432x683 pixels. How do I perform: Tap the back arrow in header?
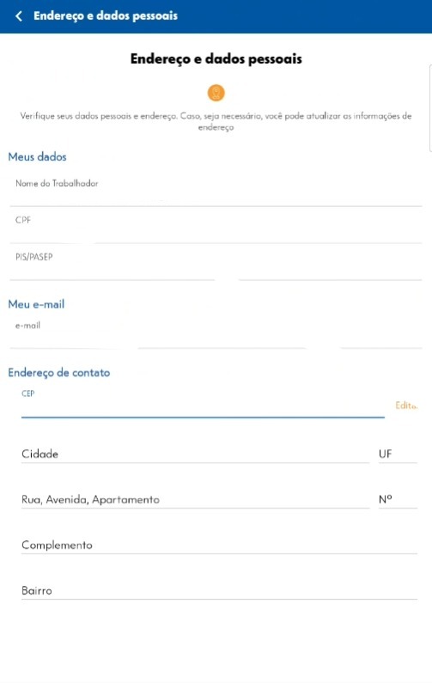pos(19,16)
